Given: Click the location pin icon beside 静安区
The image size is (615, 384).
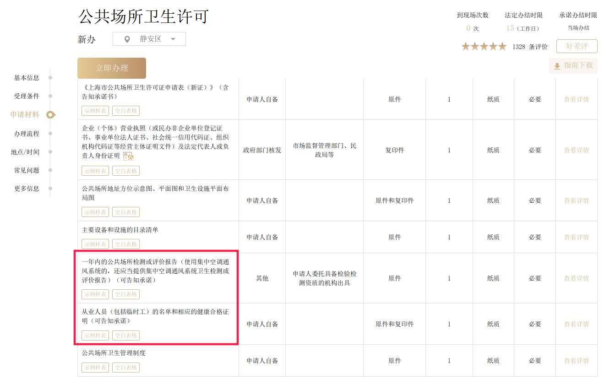Looking at the screenshot, I should [127, 39].
